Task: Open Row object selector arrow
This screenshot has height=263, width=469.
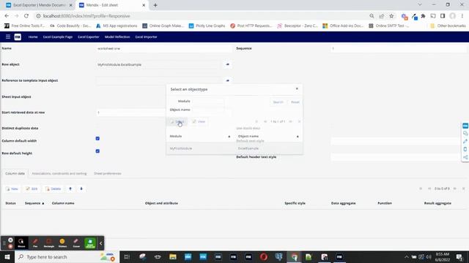Action: 227,64
